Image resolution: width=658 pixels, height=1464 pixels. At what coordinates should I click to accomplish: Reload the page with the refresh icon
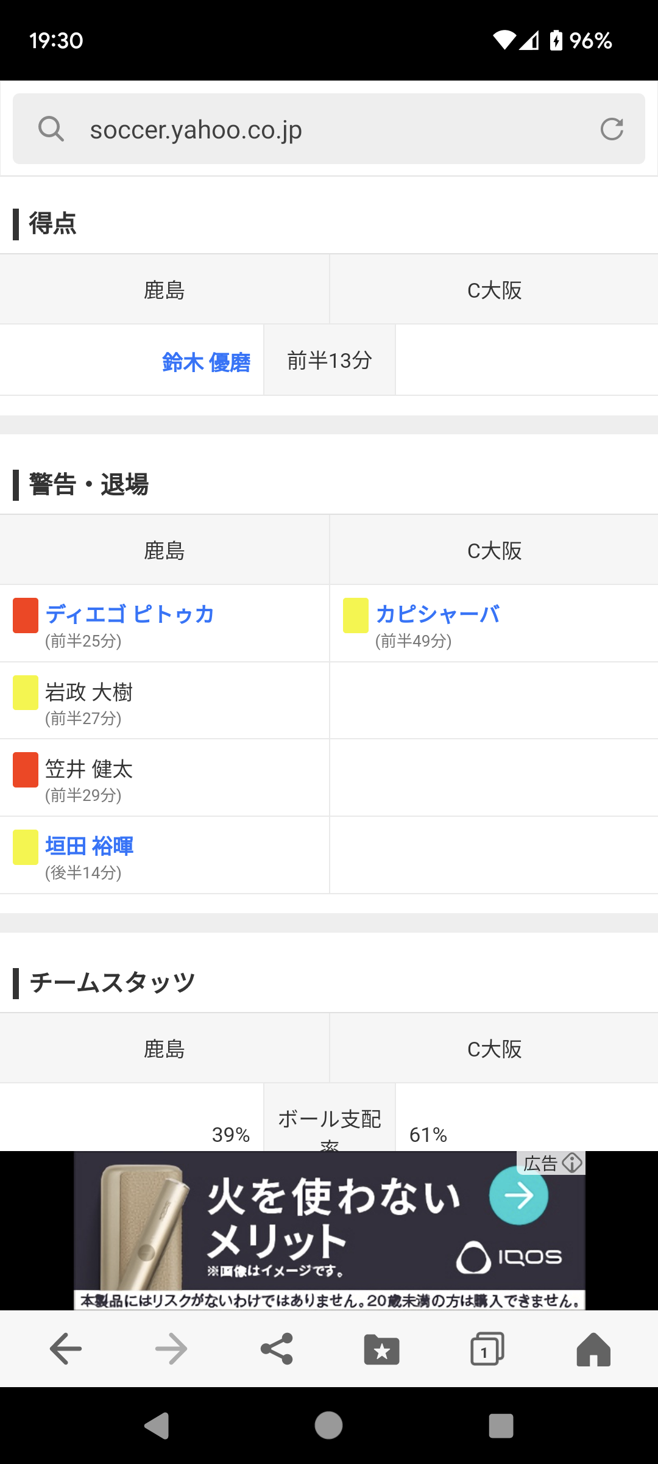coord(612,129)
